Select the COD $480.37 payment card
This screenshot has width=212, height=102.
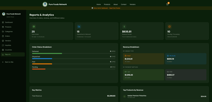pyautogui.click(x=186, y=75)
